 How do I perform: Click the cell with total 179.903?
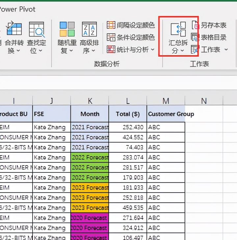pos(128,178)
